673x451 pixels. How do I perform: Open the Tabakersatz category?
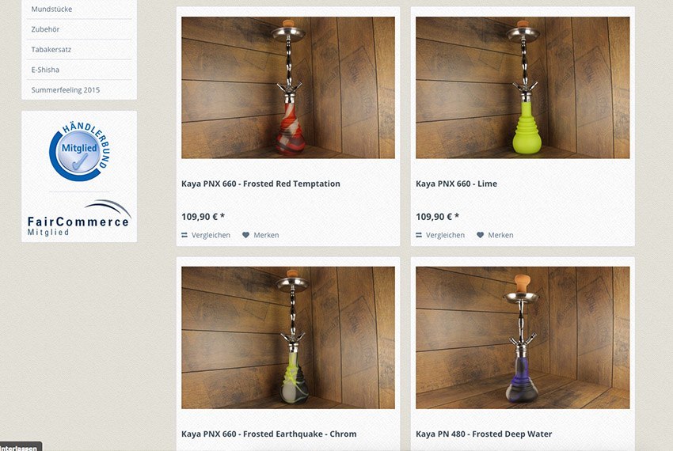[x=51, y=49]
